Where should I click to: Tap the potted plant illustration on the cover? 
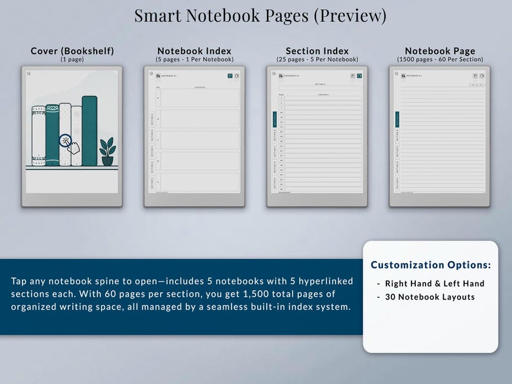point(108,151)
